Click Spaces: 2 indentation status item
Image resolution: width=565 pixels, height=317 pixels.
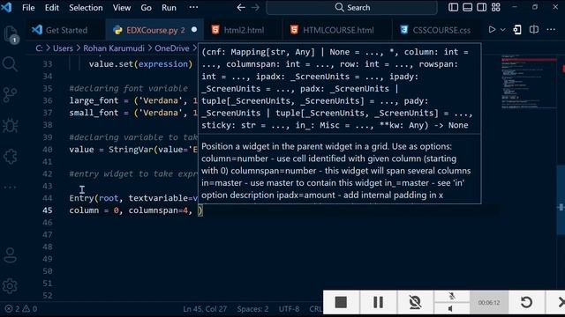252,309
